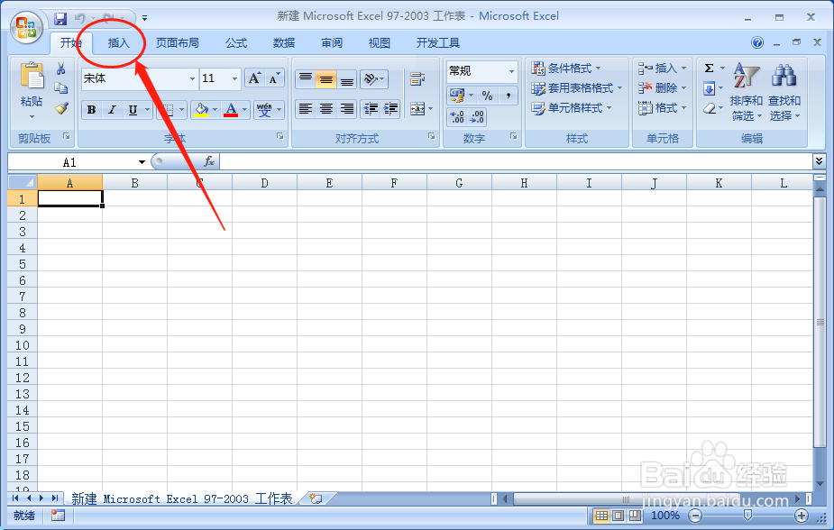This screenshot has height=530, width=834.
Task: Switch to Page Layout view
Action: click(x=618, y=515)
